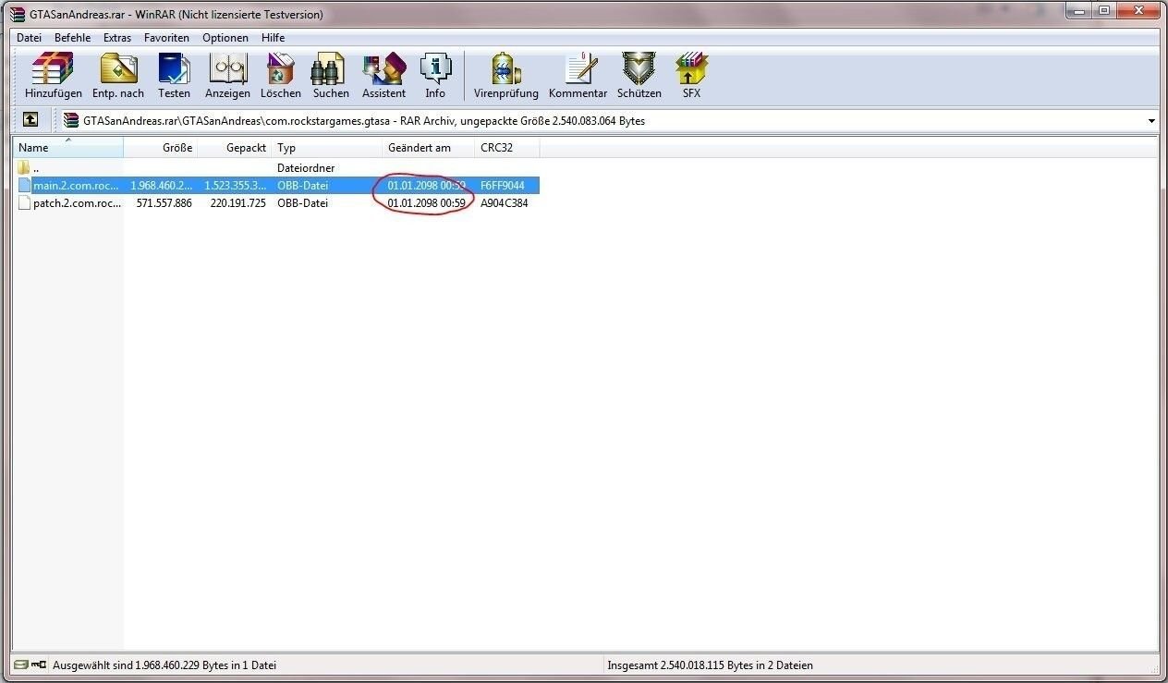Open the Optionen menu
1168x683 pixels.
[x=225, y=38]
